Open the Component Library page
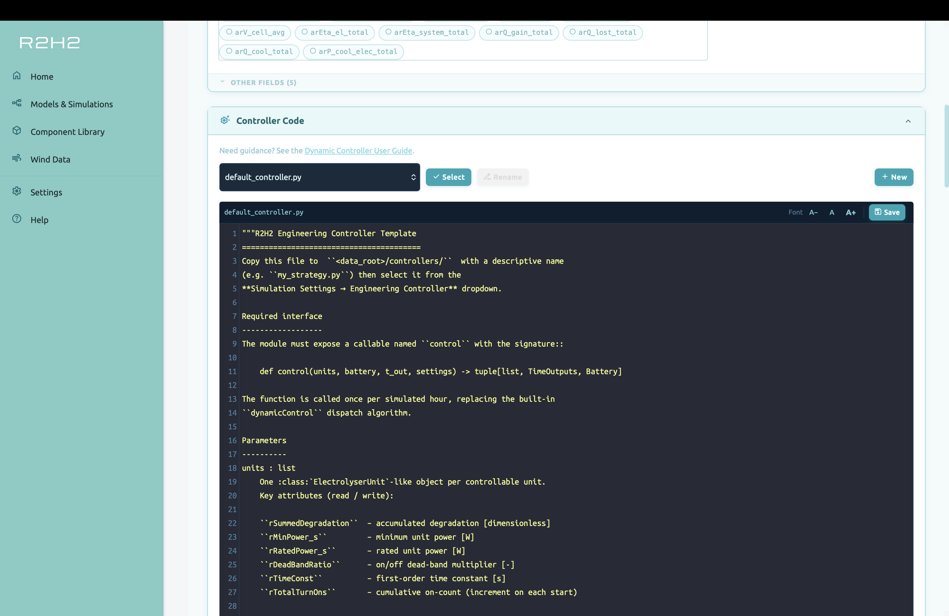This screenshot has height=616, width=949. 68,131
